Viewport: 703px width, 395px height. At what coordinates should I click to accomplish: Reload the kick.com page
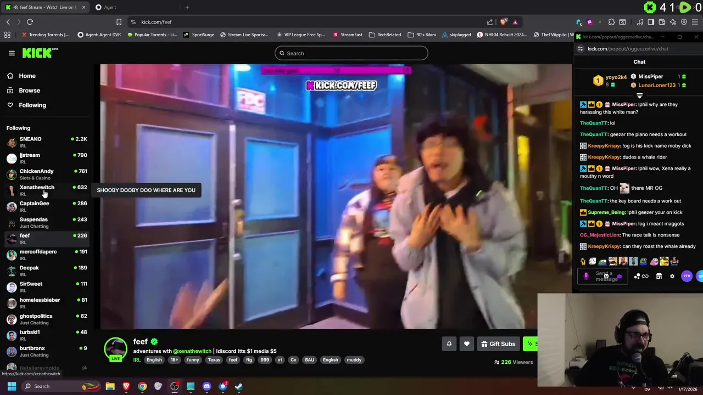[x=30, y=22]
